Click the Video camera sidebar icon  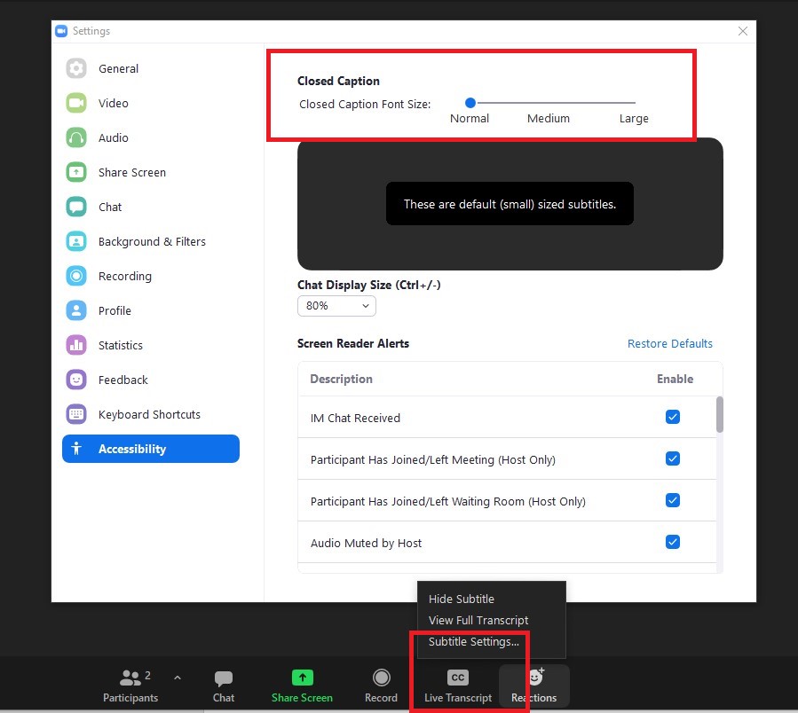click(x=76, y=103)
